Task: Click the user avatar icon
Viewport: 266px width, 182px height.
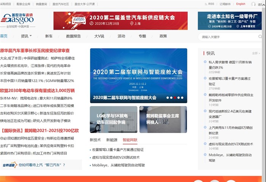Action: point(253,4)
